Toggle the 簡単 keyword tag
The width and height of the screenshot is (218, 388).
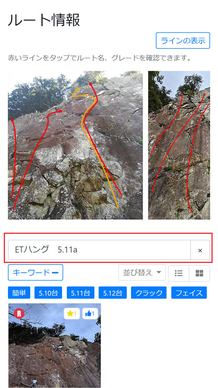point(19,293)
